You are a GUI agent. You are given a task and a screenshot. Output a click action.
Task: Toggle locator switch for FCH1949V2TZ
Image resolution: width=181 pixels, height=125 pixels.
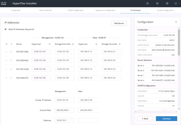pyautogui.click(x=11, y=78)
